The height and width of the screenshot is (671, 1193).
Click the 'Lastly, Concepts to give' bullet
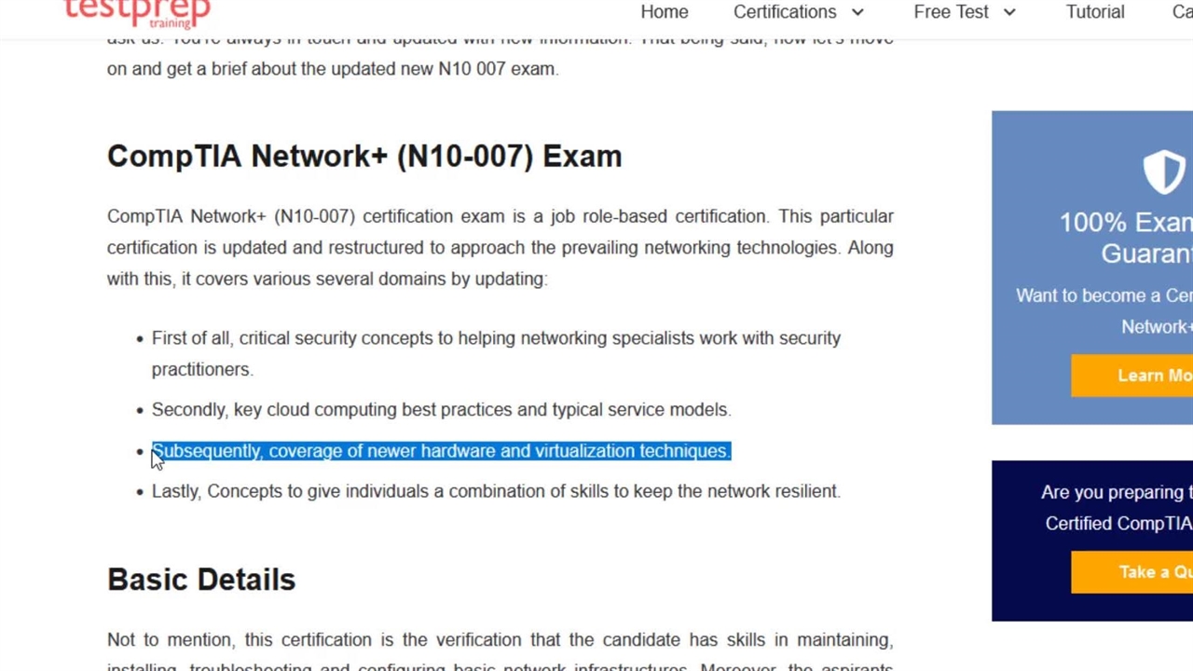[496, 491]
